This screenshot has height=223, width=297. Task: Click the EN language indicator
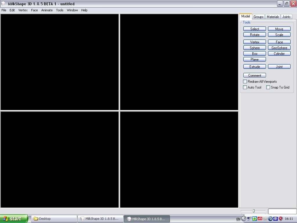pos(238,219)
